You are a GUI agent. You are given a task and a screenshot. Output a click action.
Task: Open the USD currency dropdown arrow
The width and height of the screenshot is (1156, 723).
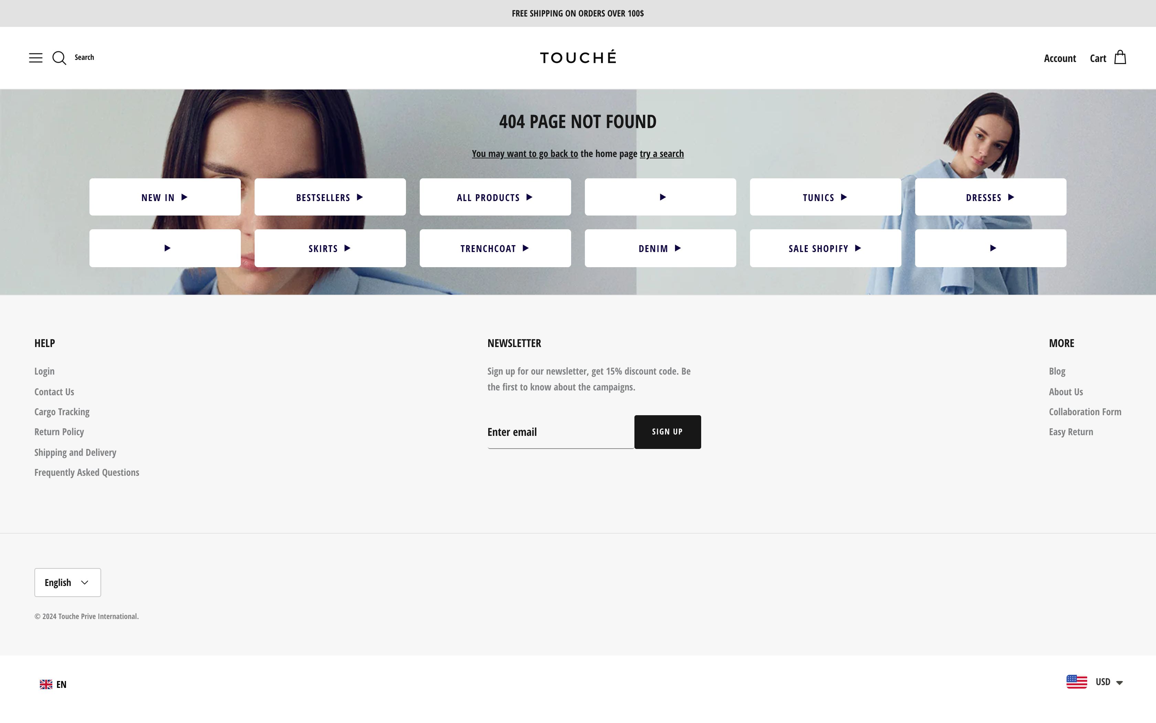pyautogui.click(x=1119, y=683)
